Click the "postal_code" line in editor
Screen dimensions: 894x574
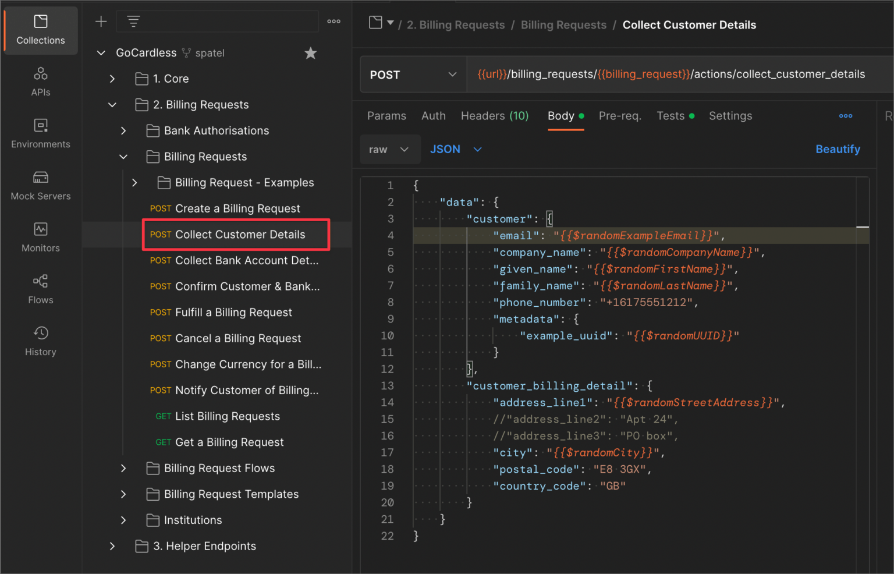pos(572,469)
